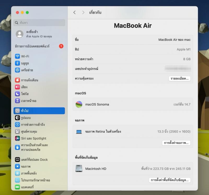Open the software update available notice
Screen dimensions: 209x195
point(39,46)
